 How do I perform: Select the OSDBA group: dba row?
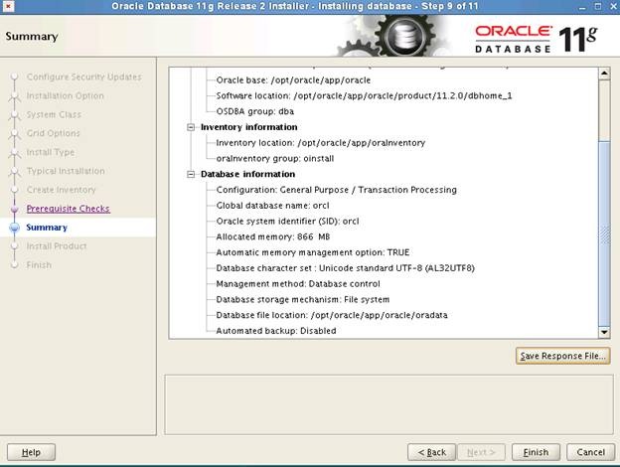pos(255,111)
